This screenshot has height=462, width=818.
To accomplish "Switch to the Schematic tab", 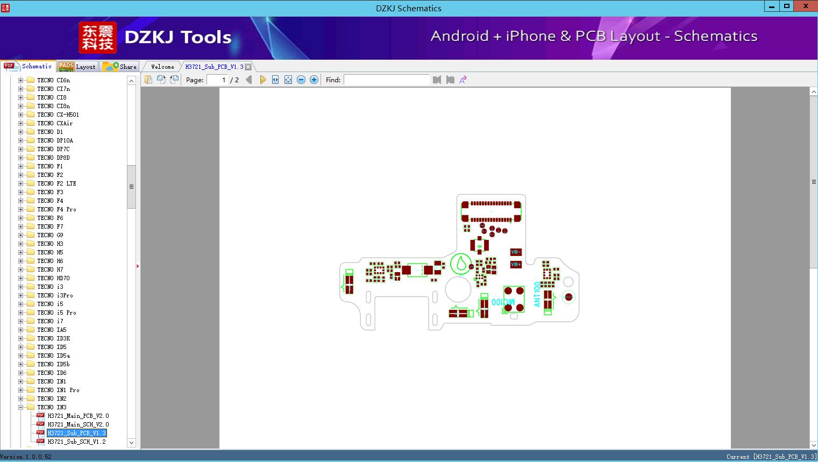I will click(28, 66).
